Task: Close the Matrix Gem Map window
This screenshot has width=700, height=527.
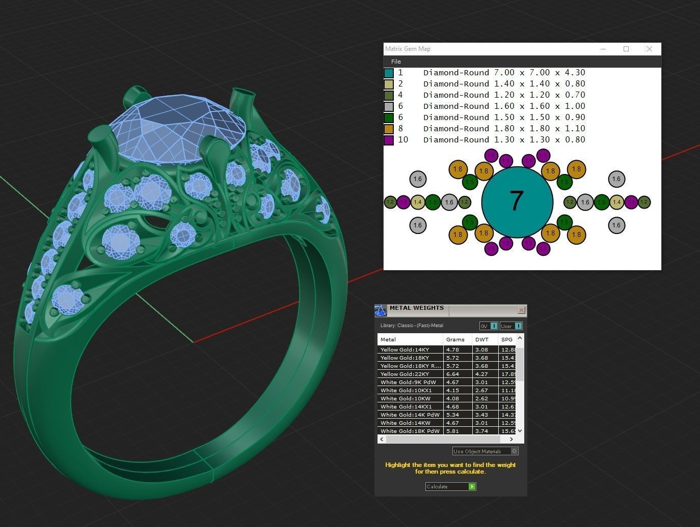Action: [x=649, y=49]
